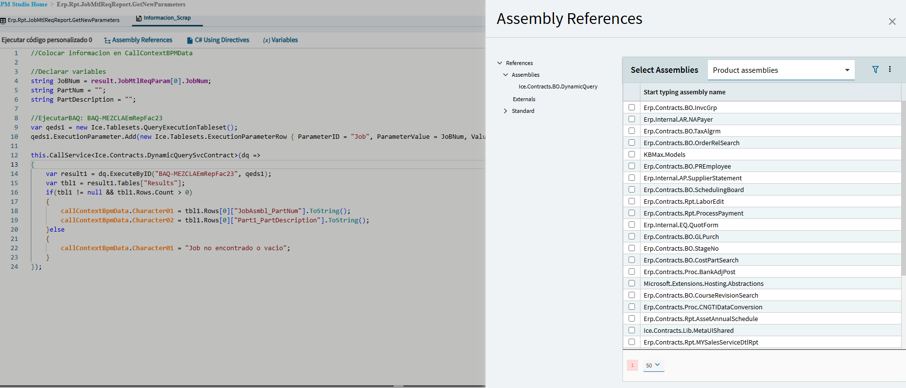Open the Product assemblies dropdown

point(781,70)
